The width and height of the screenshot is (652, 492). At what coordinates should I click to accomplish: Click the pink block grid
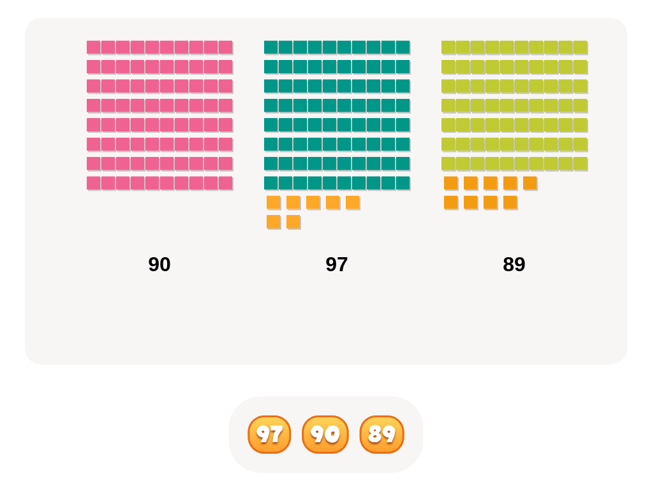159,116
